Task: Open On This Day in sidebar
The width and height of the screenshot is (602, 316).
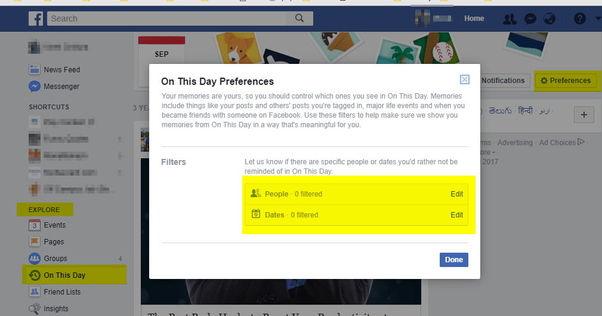Action: (64, 275)
